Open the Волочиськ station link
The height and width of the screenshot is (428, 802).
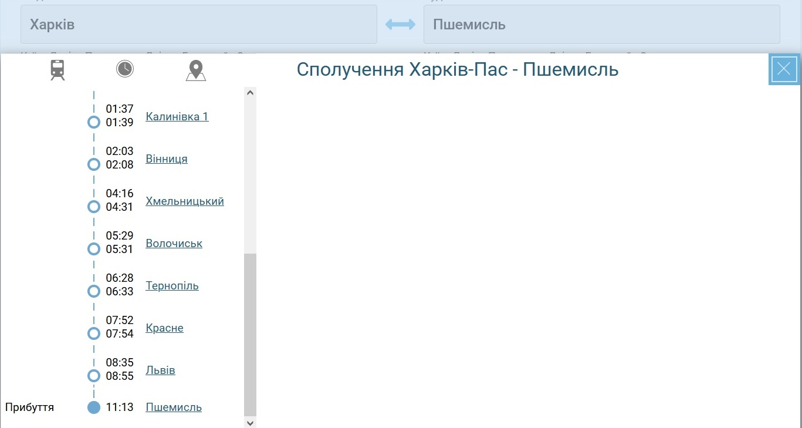[x=174, y=244]
